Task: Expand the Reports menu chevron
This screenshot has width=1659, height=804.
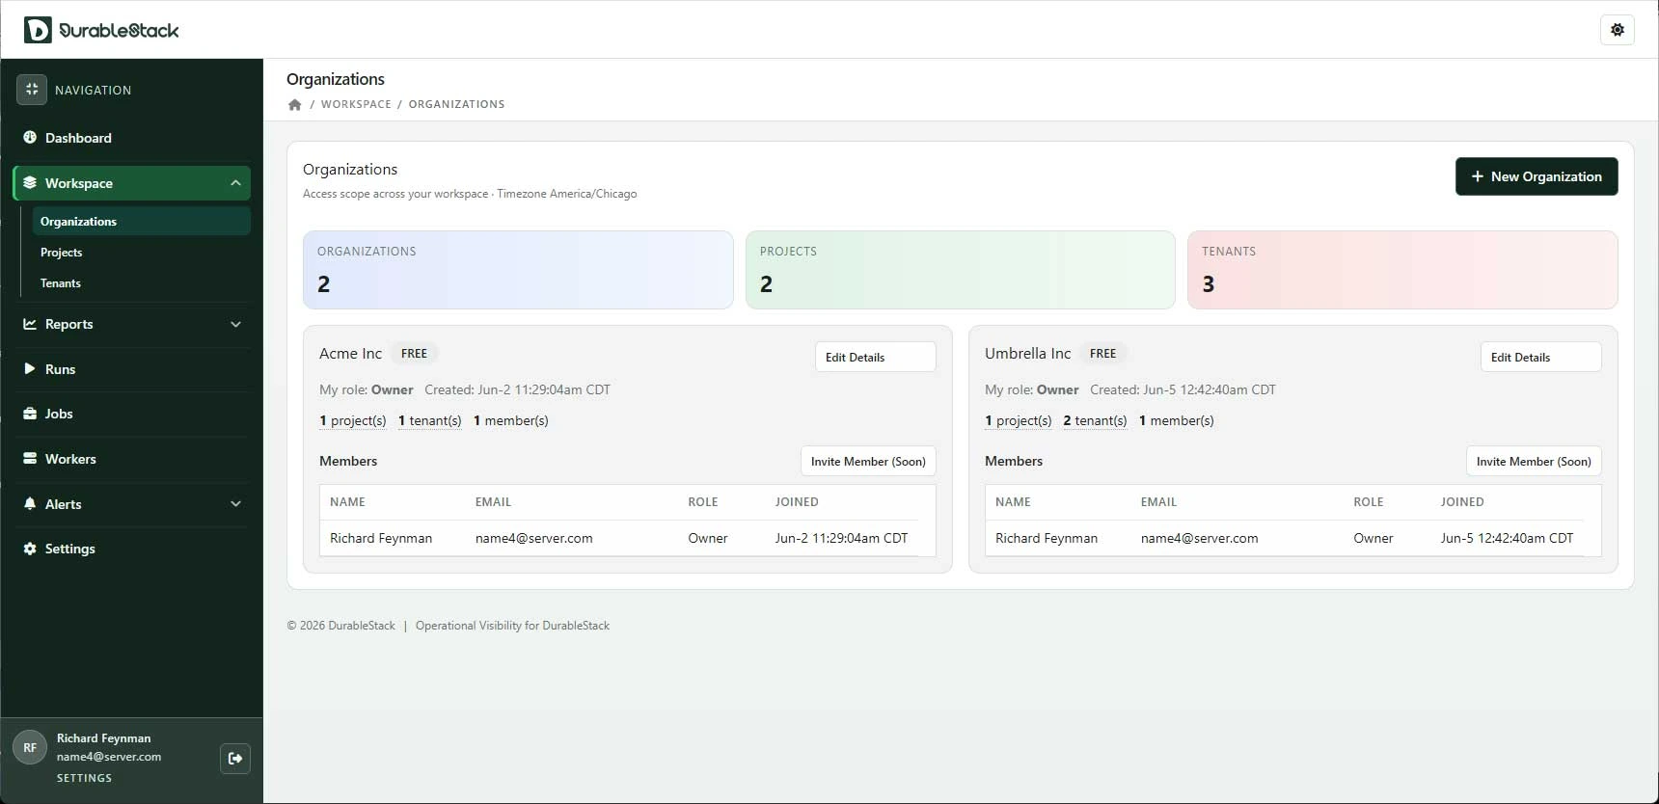Action: pyautogui.click(x=235, y=324)
